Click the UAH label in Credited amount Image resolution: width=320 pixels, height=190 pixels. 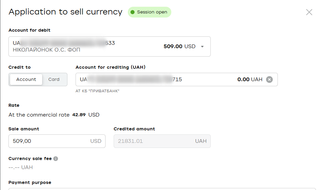tap(201, 141)
